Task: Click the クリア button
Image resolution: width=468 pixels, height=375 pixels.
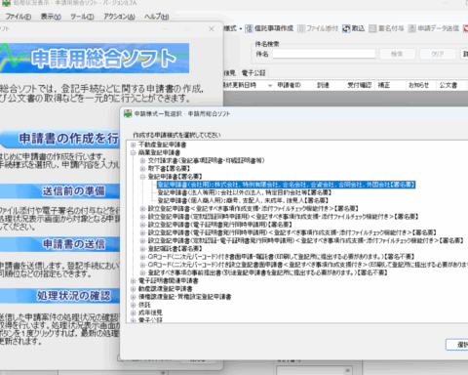Action: click(437, 54)
